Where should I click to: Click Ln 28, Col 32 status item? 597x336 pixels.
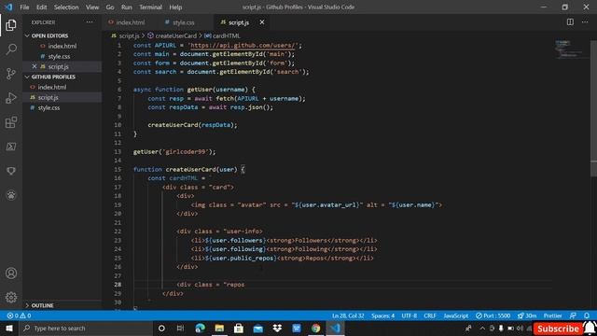(x=348, y=315)
